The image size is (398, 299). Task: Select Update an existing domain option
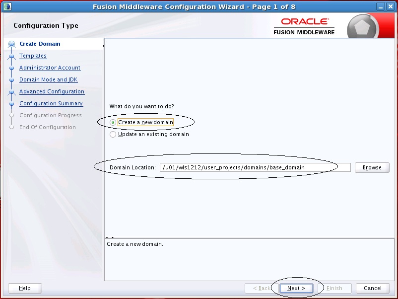click(x=113, y=134)
